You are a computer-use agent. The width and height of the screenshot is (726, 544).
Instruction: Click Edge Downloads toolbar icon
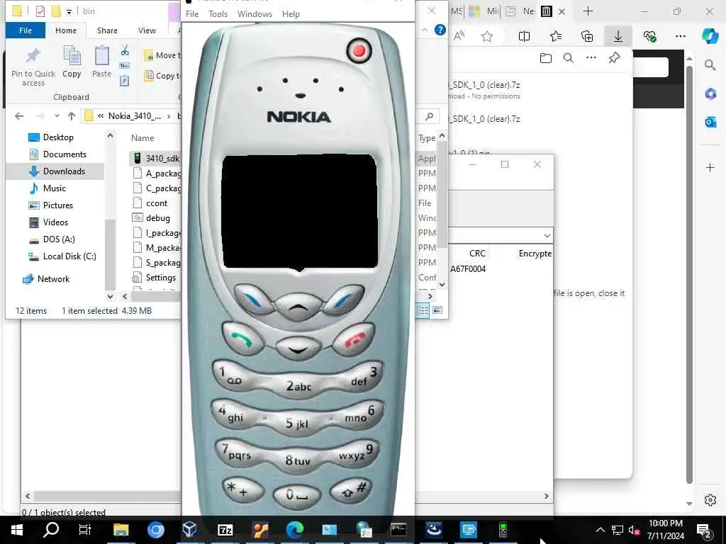tap(618, 36)
